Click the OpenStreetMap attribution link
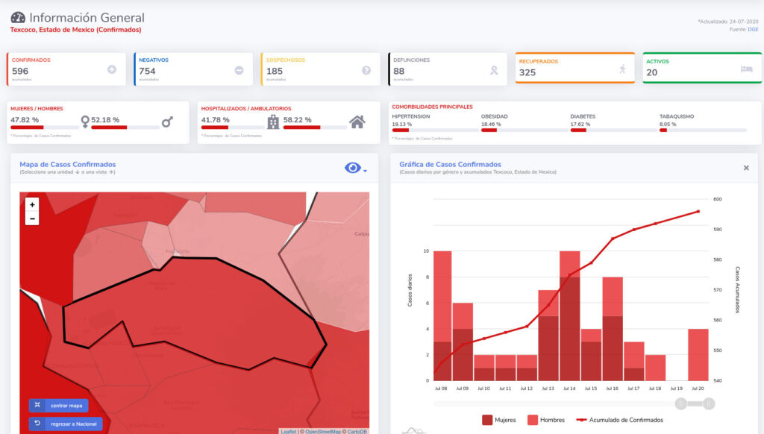The height and width of the screenshot is (434, 764). pos(323,431)
